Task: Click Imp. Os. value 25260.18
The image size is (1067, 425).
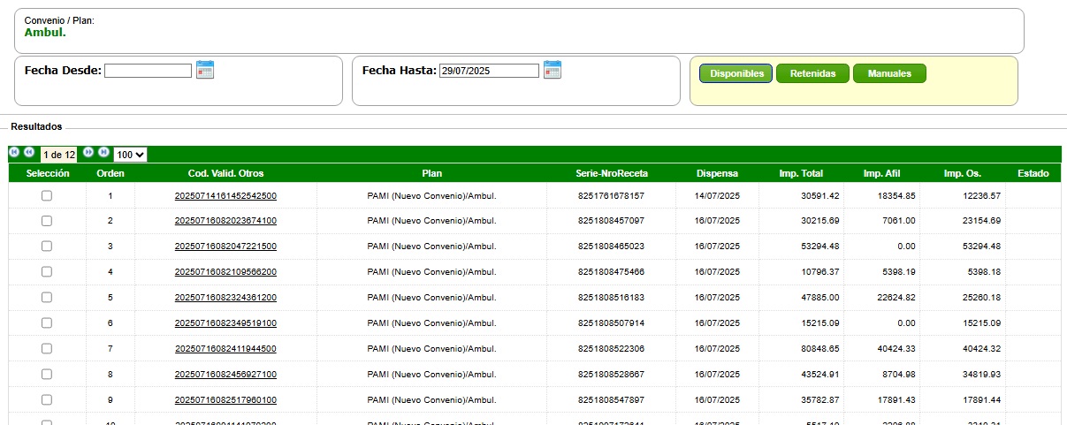Action: pos(981,298)
